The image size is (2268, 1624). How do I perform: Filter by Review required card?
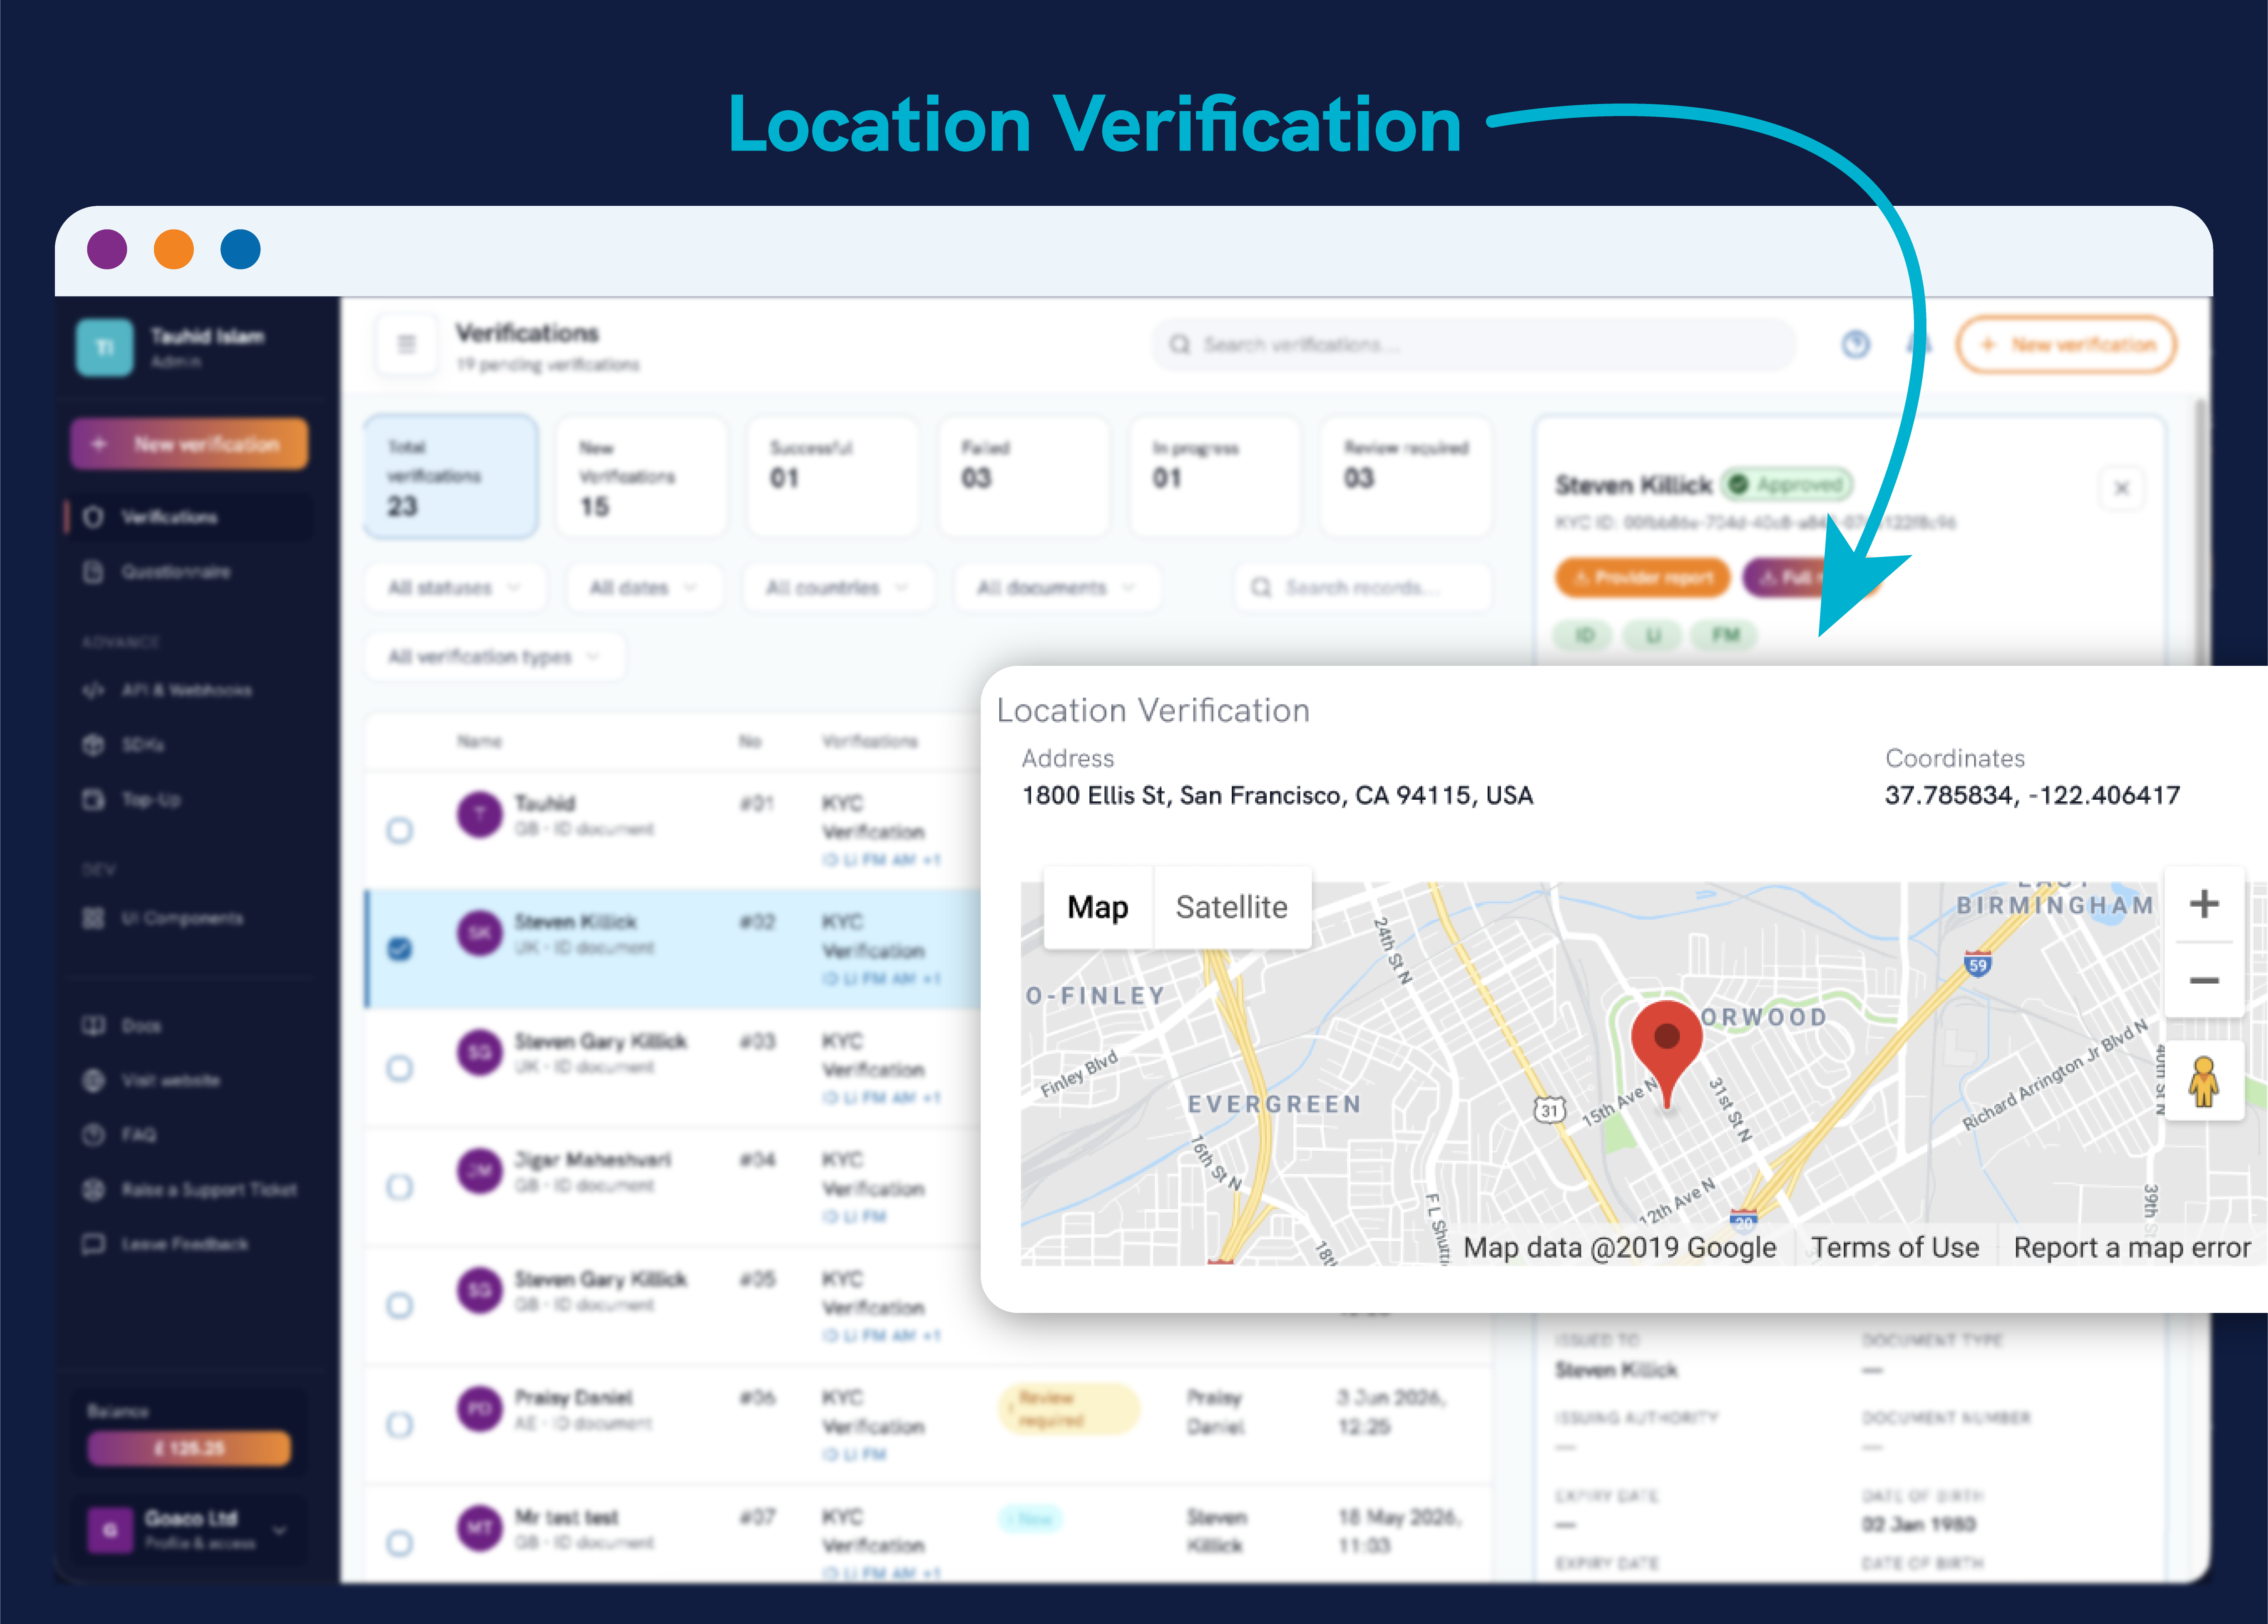[x=1406, y=477]
